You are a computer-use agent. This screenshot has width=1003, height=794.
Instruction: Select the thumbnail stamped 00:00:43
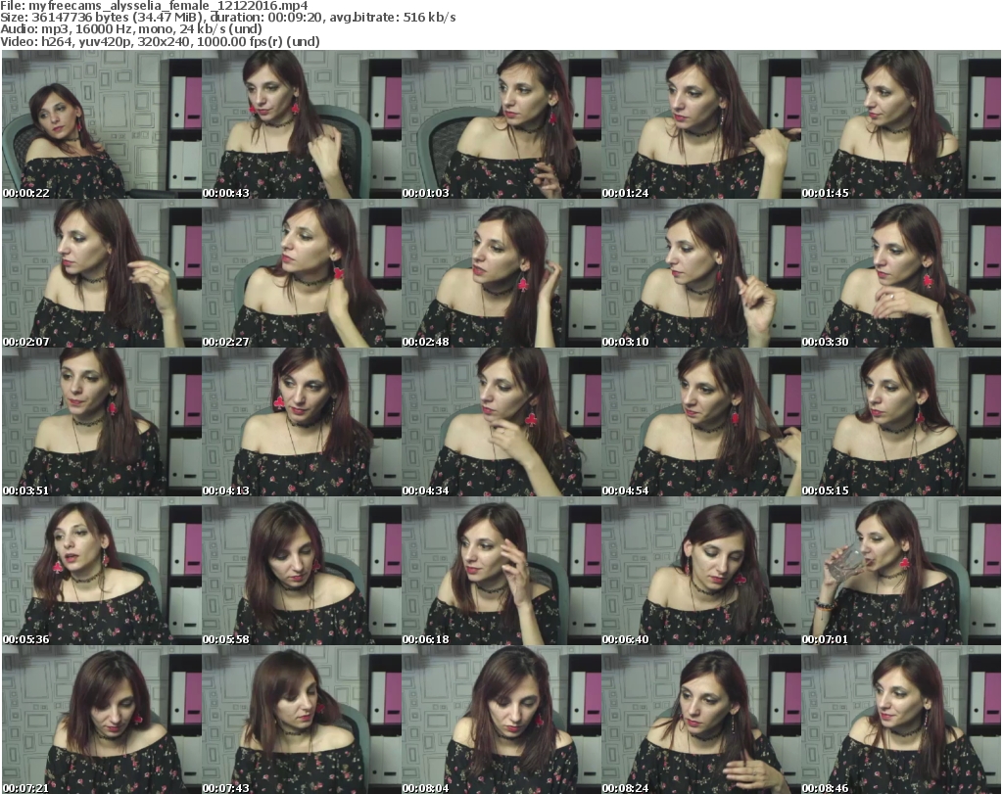(x=302, y=124)
